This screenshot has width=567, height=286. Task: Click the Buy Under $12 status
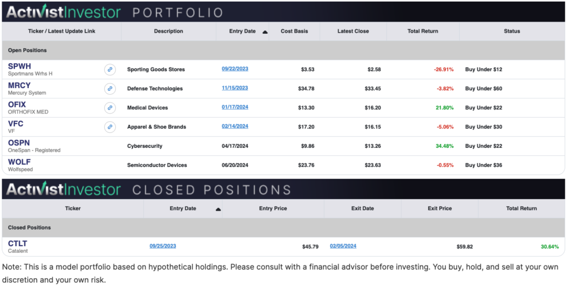(x=483, y=69)
